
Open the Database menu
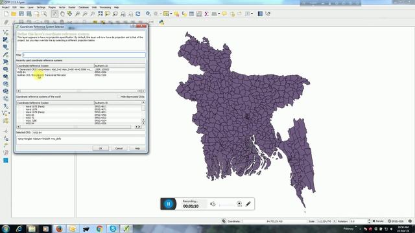coord(84,7)
